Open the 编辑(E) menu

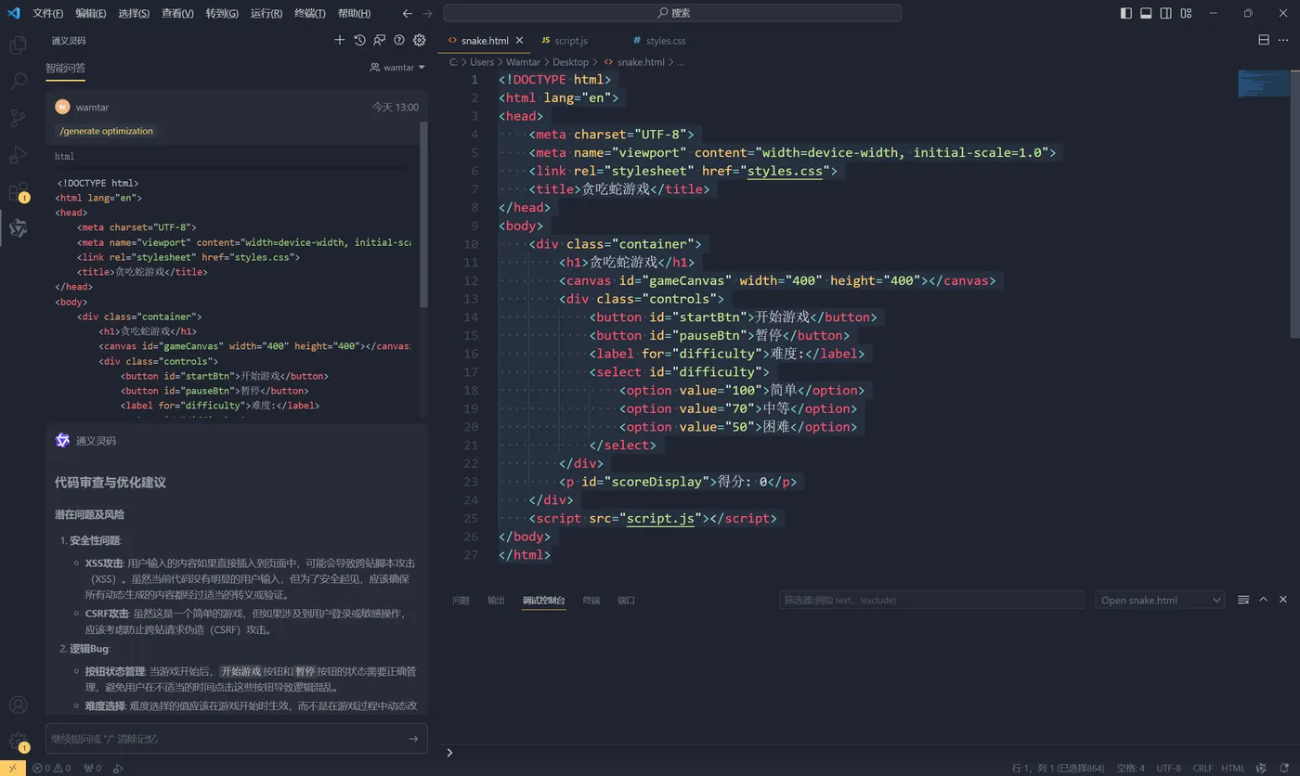tap(91, 13)
